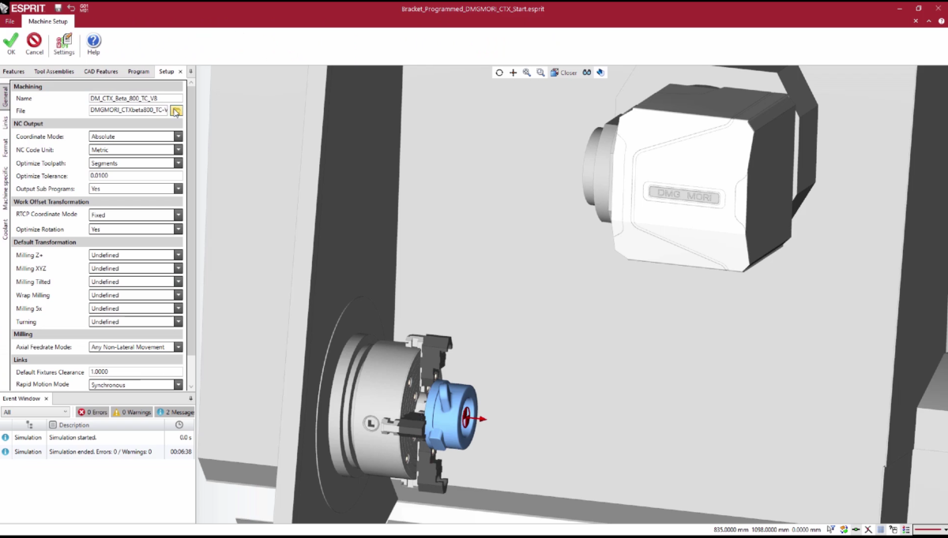Click the status bar line style selector

pos(928,529)
